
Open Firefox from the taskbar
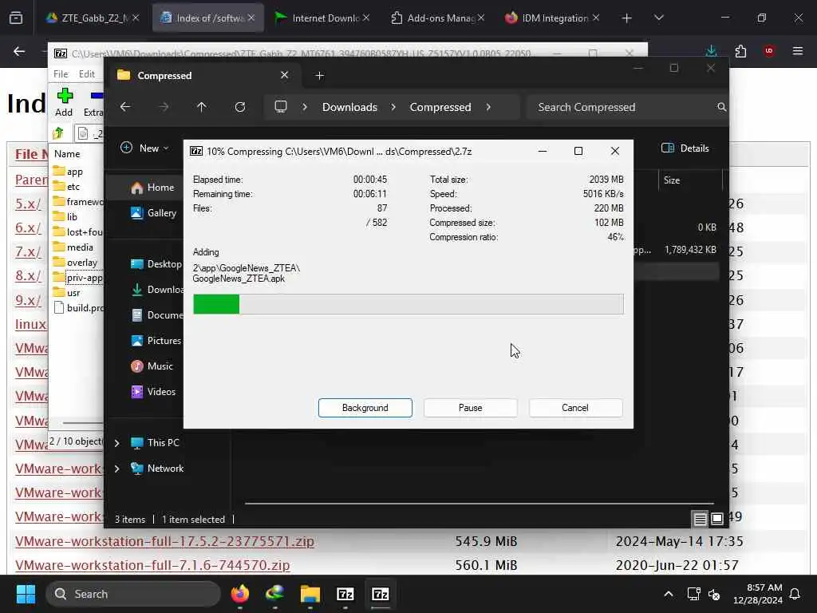(239, 594)
